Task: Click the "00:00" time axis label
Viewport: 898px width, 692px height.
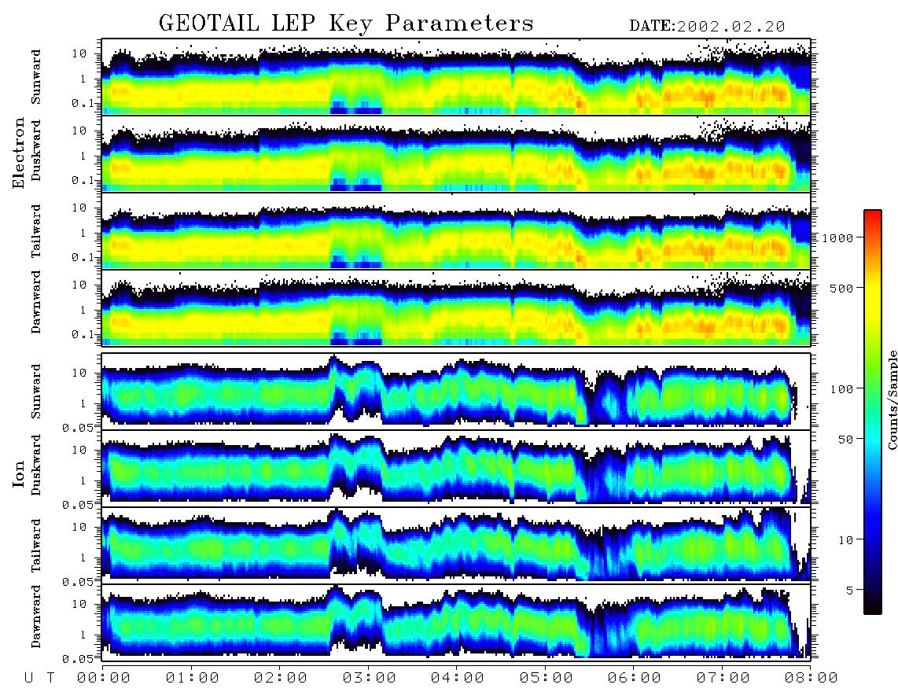Action: tap(104, 678)
